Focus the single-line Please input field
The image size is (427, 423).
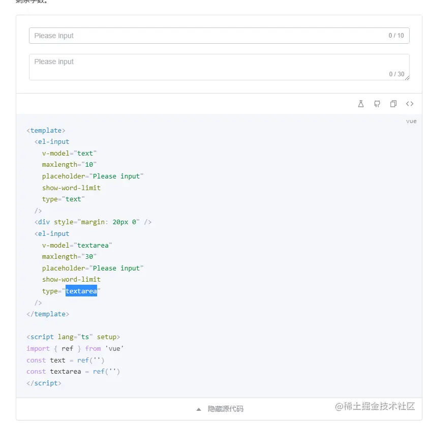219,36
